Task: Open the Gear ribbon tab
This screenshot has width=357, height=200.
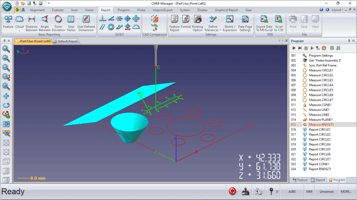Action: (x=248, y=10)
